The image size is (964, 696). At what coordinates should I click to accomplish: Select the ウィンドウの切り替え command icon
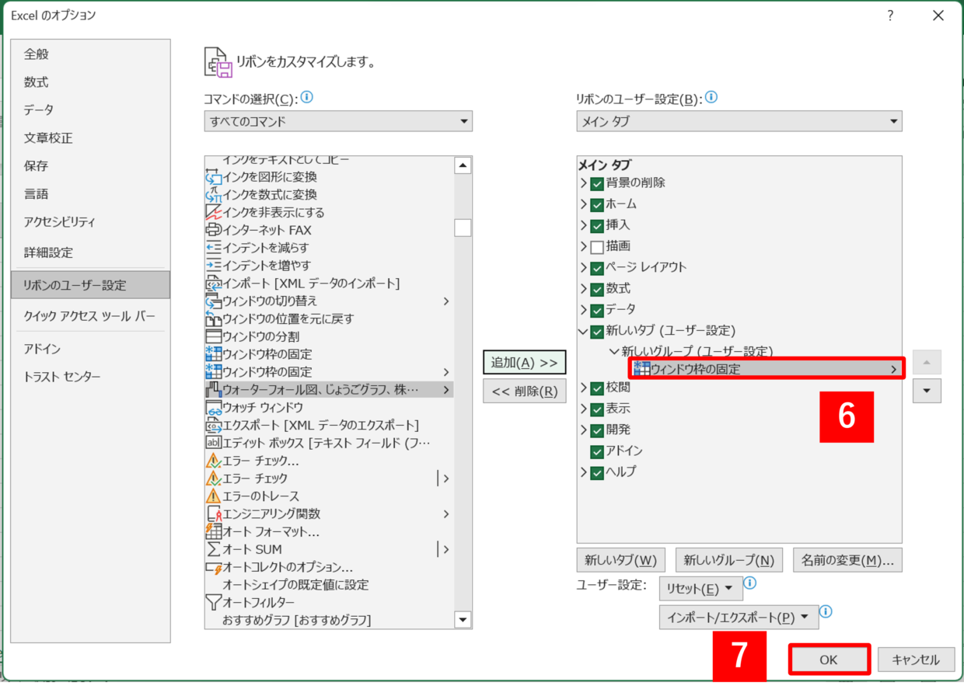[x=214, y=301]
